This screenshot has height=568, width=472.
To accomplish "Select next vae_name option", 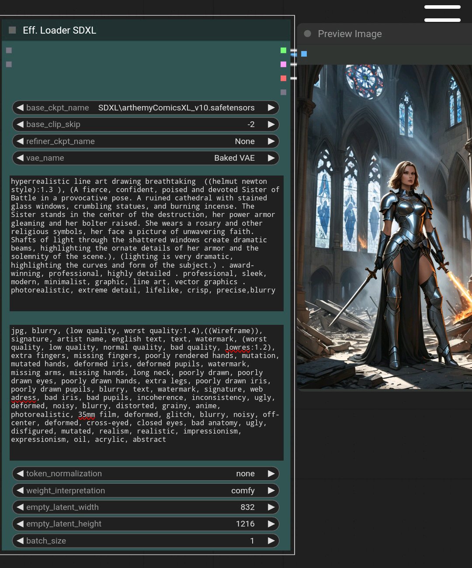I will point(271,158).
